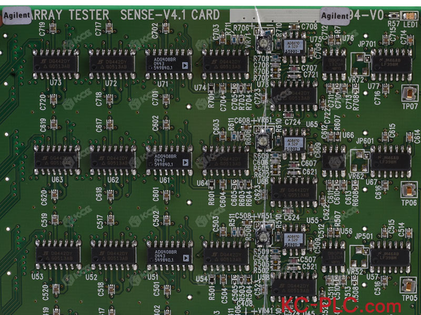This screenshot has width=421, height=315.
Task: Click the VR71 trimmer potentiometer
Action: (262, 41)
